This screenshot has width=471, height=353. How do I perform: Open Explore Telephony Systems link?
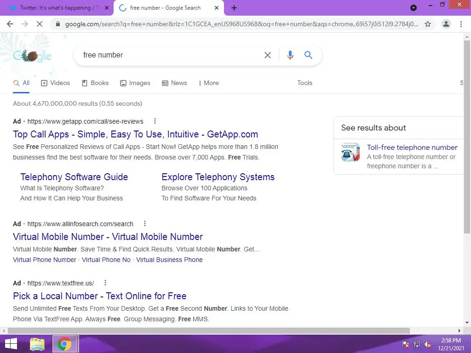[218, 177]
